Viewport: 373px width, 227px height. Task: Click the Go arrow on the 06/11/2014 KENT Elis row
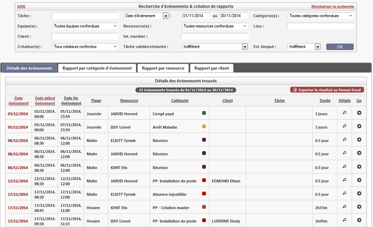[x=359, y=167]
